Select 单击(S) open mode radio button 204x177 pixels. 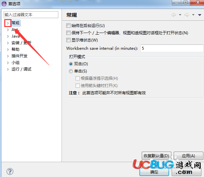(x=71, y=71)
